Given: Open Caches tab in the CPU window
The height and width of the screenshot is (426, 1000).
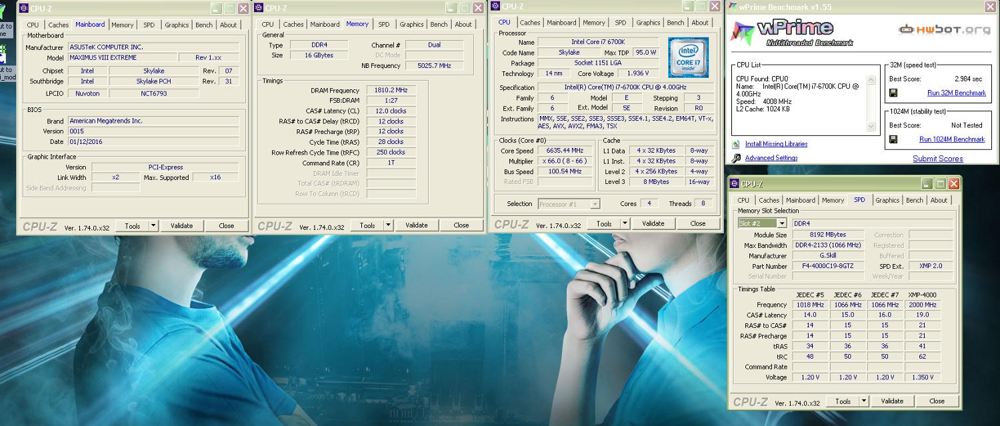Looking at the screenshot, I should click(530, 23).
